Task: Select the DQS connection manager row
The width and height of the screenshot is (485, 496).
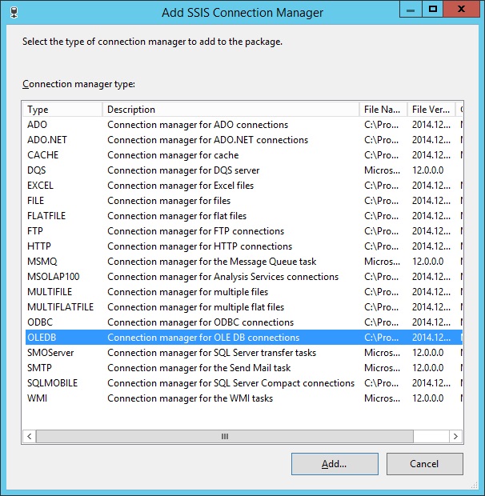Action: pyautogui.click(x=243, y=170)
